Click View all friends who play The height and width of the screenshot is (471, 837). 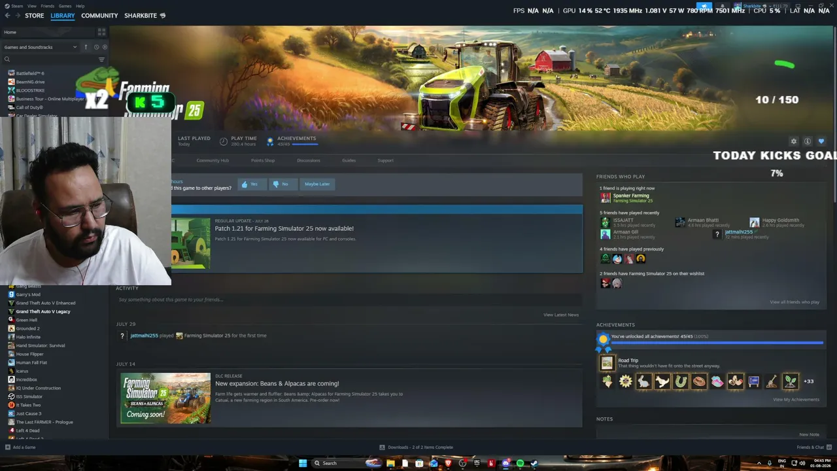pos(794,302)
